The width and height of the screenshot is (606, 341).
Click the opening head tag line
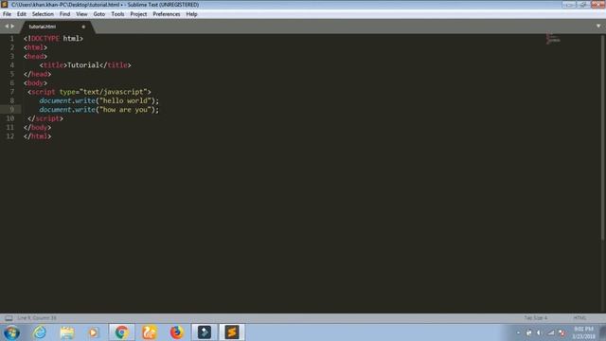[35, 56]
